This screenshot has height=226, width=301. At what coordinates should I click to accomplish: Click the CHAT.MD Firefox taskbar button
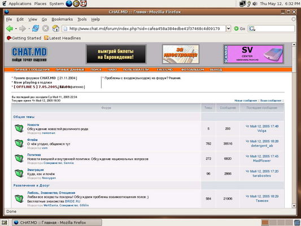57,223
